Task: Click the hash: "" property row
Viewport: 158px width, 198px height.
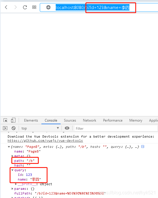Action: point(22,165)
